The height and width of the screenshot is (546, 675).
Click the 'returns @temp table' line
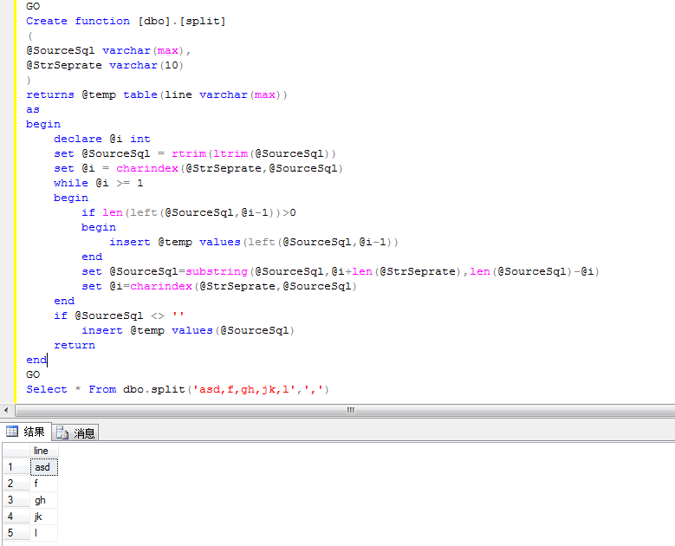pyautogui.click(x=157, y=94)
